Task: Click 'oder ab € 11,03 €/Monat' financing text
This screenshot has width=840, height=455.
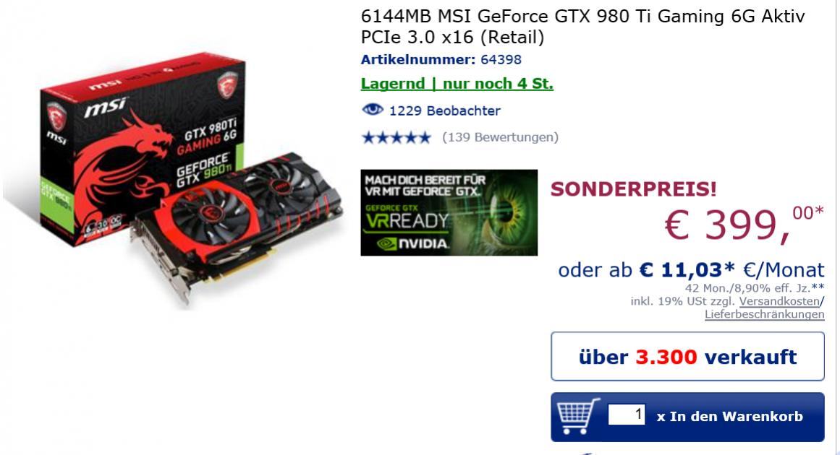Action: [691, 270]
